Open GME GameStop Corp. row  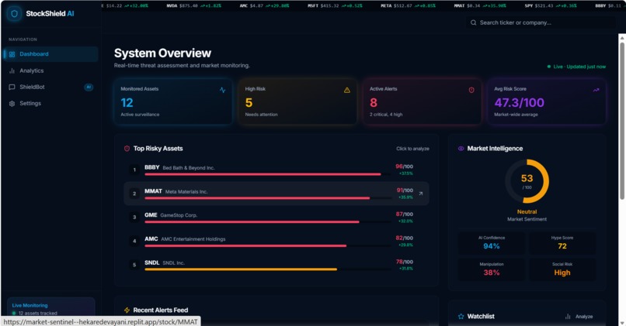click(276, 218)
